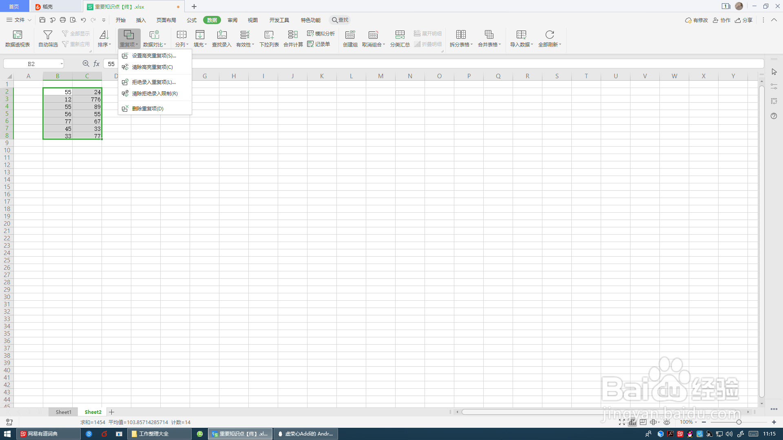
Task: Click the 创建组 group icon
Action: coord(350,35)
